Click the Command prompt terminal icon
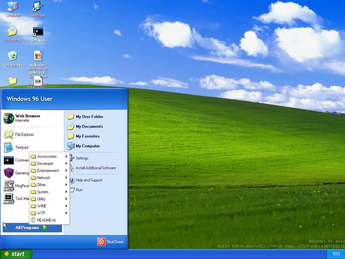Image resolution: width=345 pixels, height=259 pixels. (x=9, y=160)
